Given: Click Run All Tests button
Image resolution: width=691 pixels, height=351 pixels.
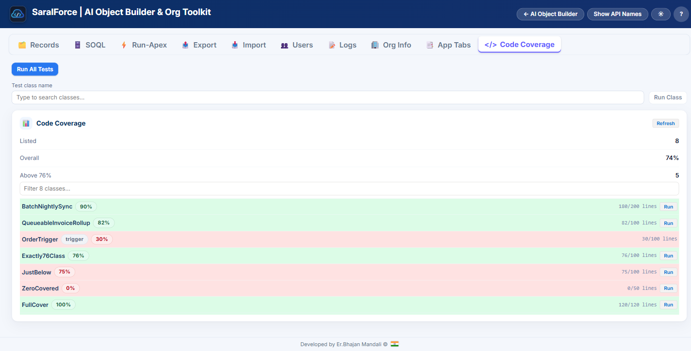Looking at the screenshot, I should tap(35, 69).
